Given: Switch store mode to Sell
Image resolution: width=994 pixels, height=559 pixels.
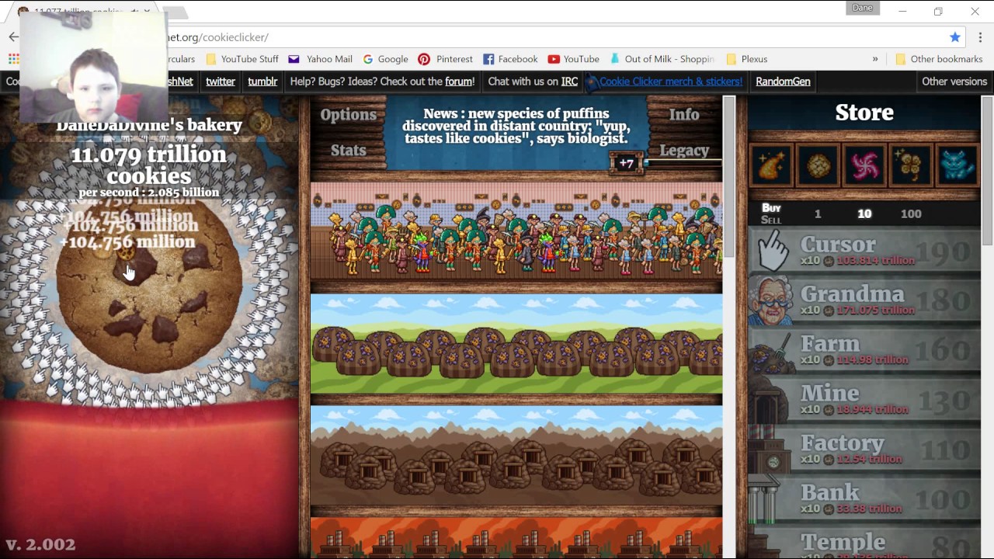Looking at the screenshot, I should [x=771, y=220].
